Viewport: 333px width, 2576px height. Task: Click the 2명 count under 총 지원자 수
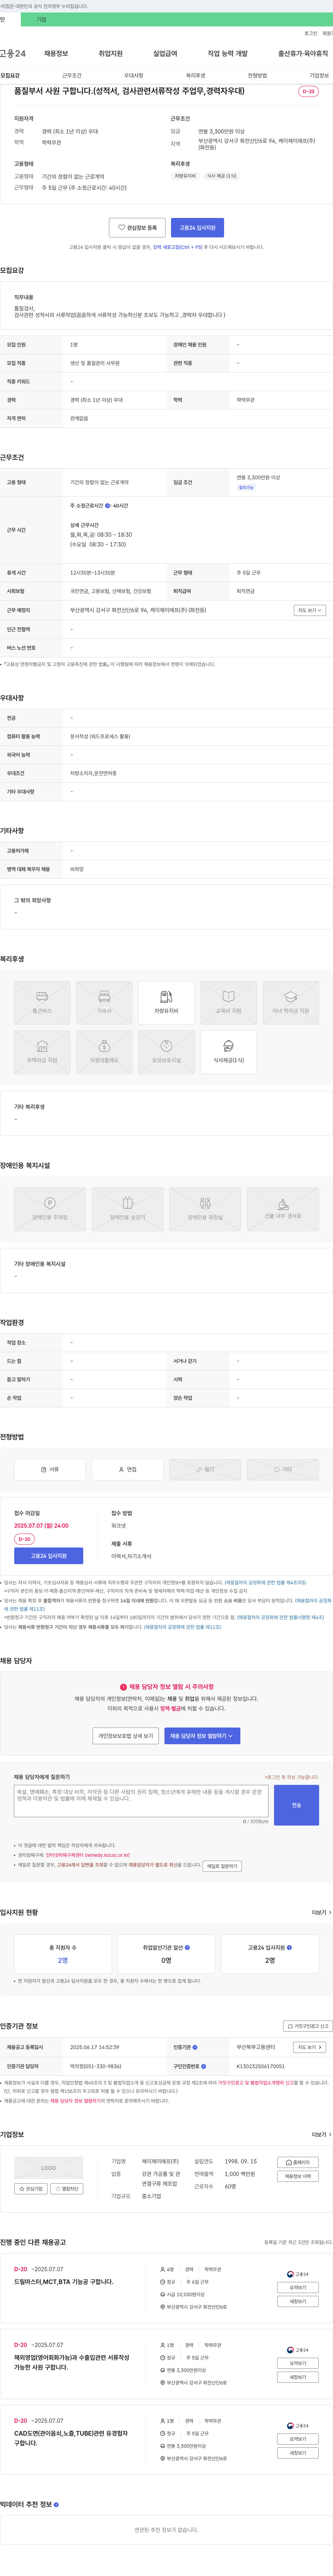[63, 1960]
